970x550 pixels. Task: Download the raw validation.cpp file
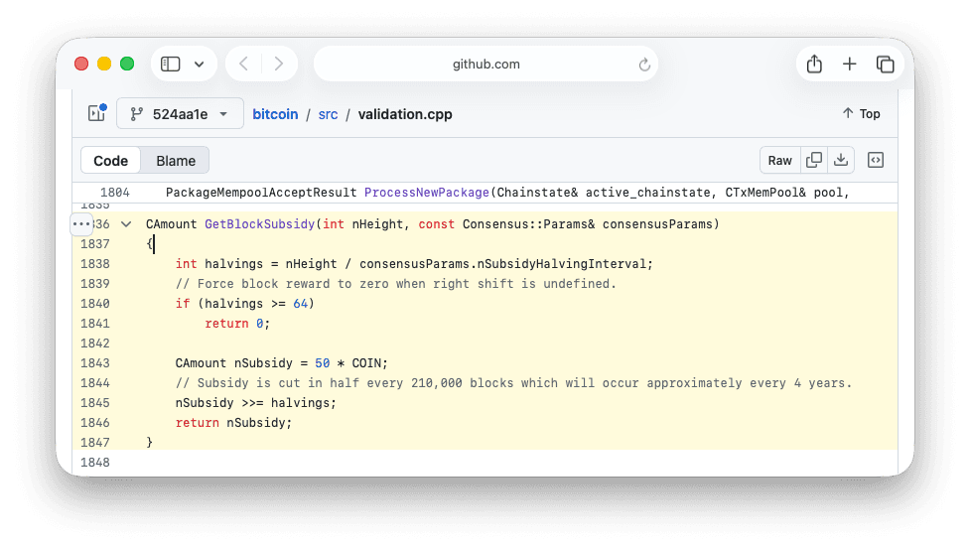pos(841,160)
